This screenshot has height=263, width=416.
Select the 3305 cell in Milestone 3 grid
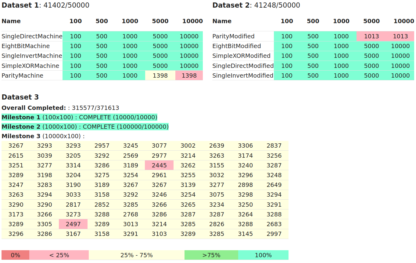click(x=45, y=224)
